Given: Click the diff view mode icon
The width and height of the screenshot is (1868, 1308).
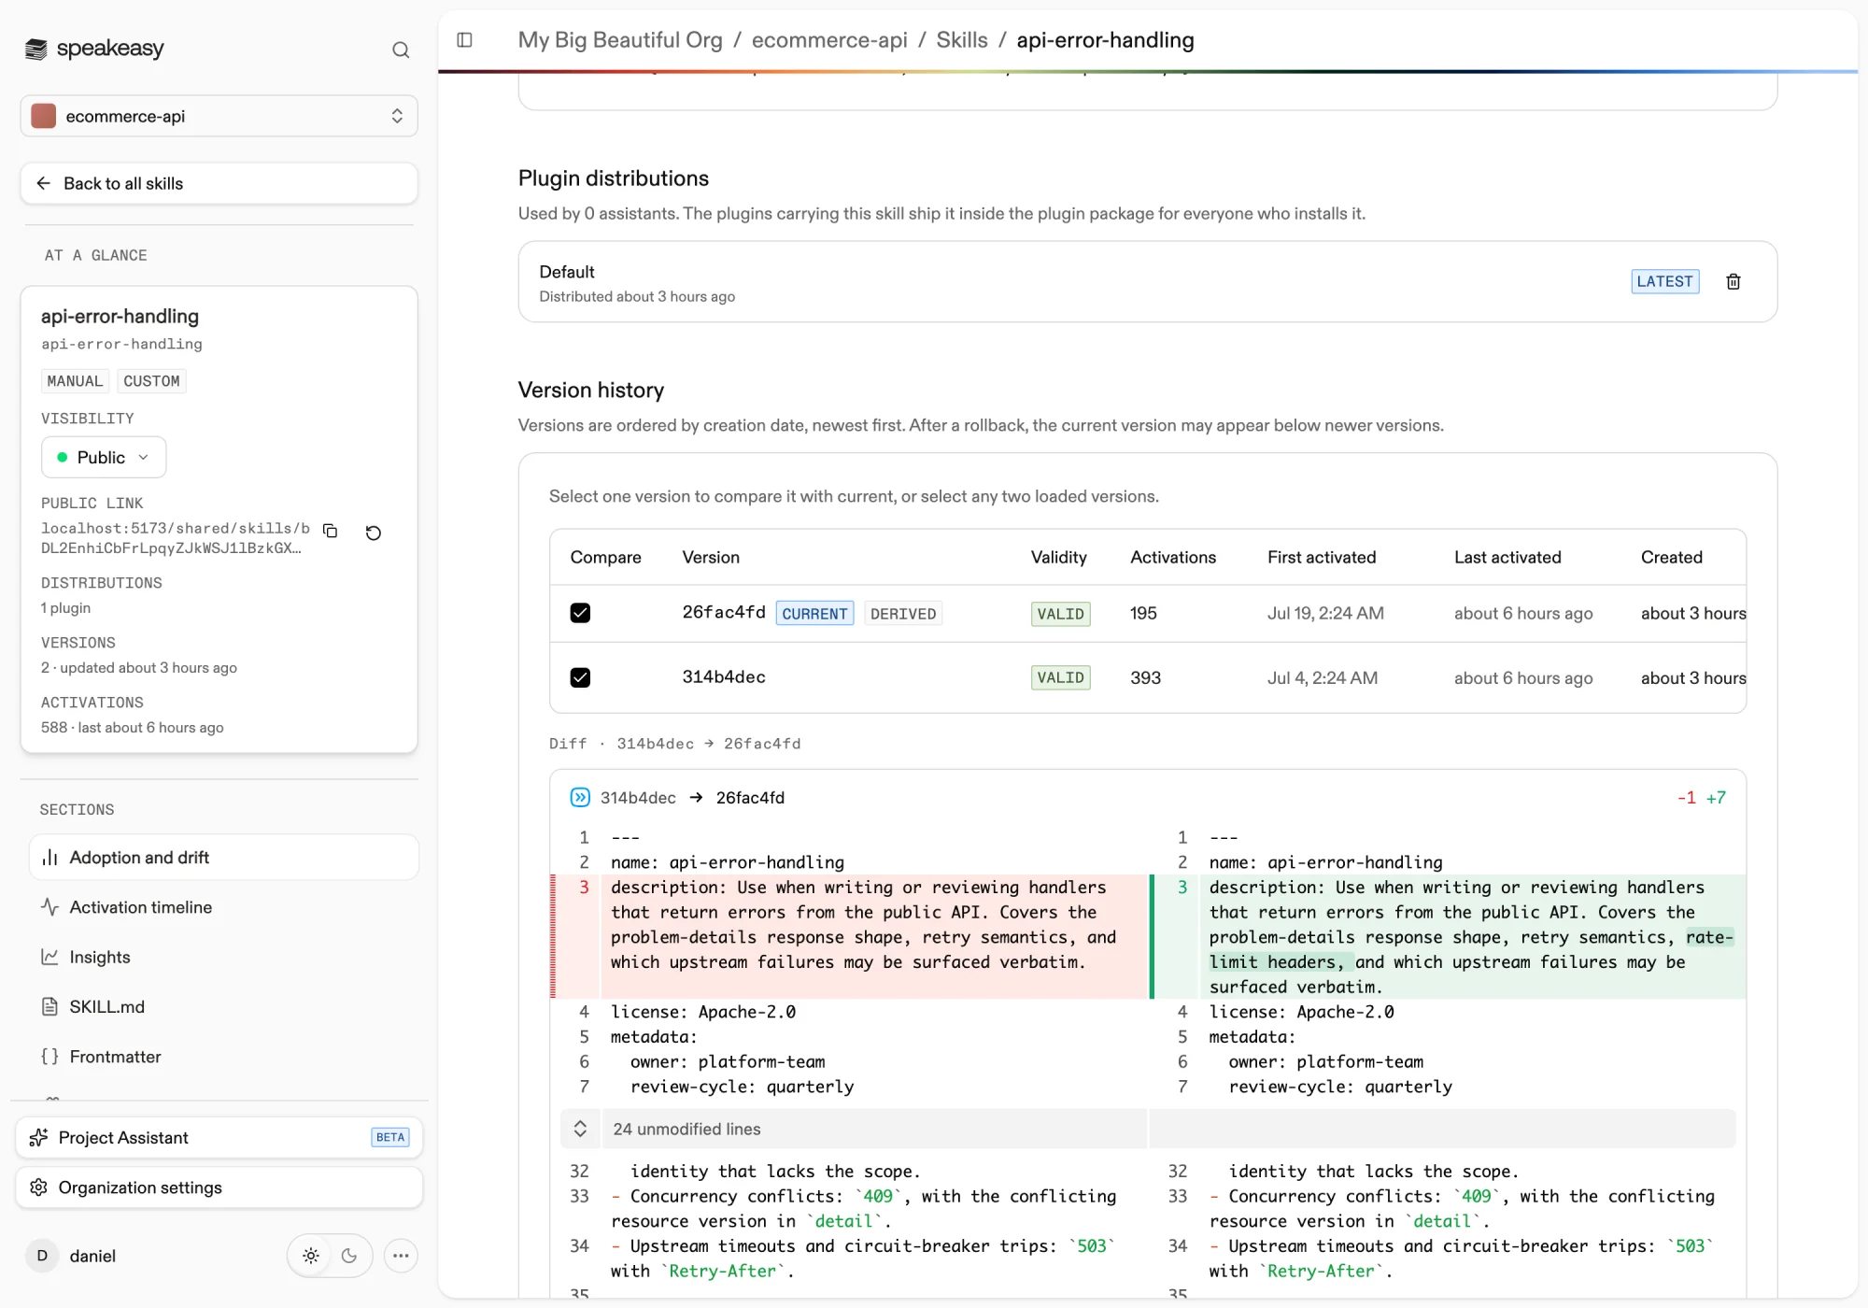Looking at the screenshot, I should [x=580, y=797].
